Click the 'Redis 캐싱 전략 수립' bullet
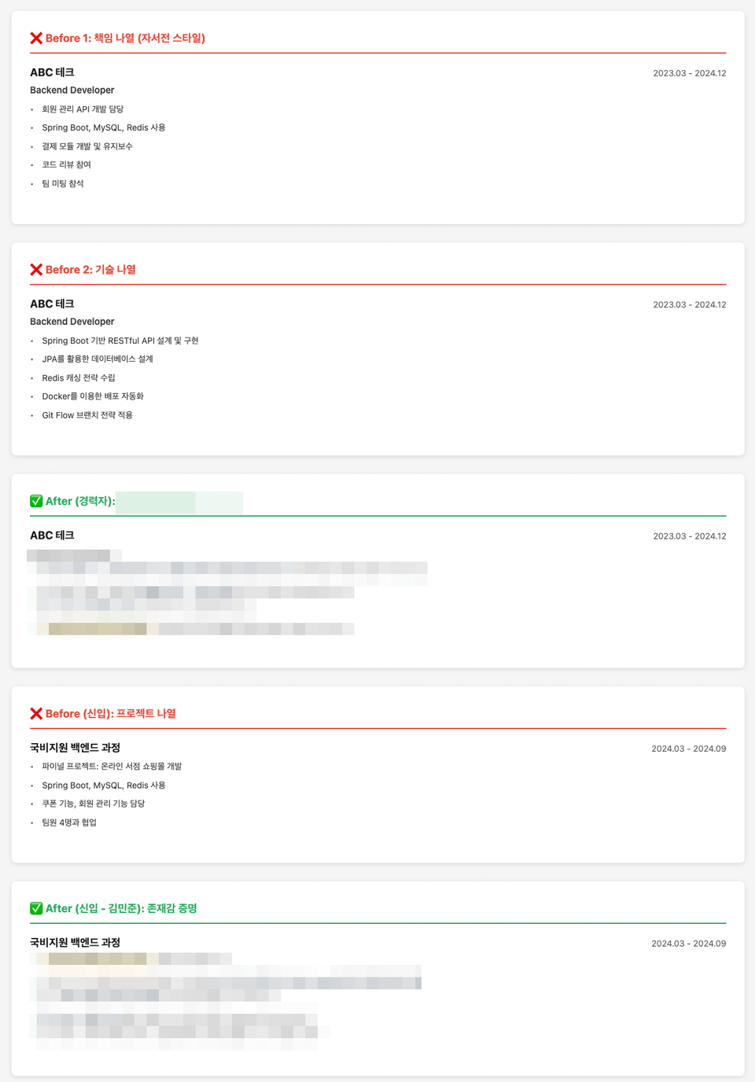The image size is (755, 1082). pyautogui.click(x=79, y=378)
